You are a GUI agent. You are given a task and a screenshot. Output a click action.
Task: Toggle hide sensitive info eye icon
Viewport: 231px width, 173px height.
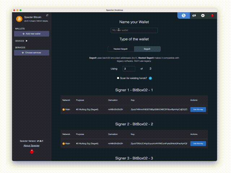194,15
